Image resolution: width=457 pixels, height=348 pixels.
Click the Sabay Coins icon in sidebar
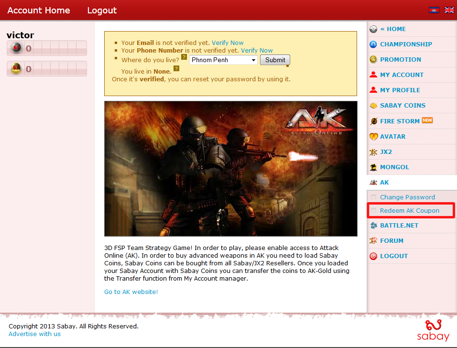click(x=373, y=106)
